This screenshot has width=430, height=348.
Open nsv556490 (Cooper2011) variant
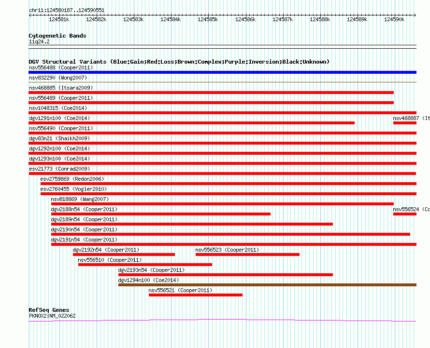[61, 128]
